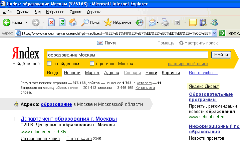Switch to the Новости tab
The height and width of the screenshot is (141, 240).
(72, 73)
